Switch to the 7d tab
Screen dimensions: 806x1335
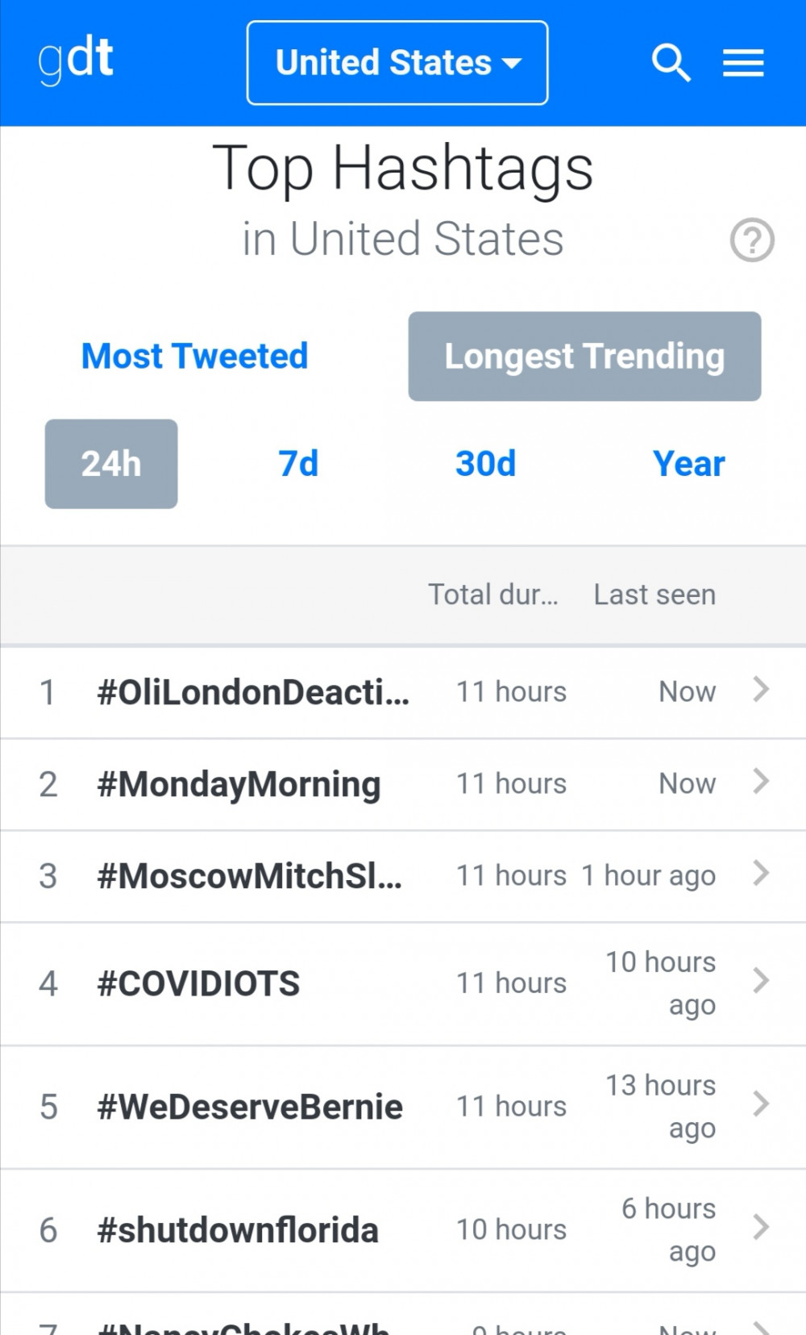298,464
